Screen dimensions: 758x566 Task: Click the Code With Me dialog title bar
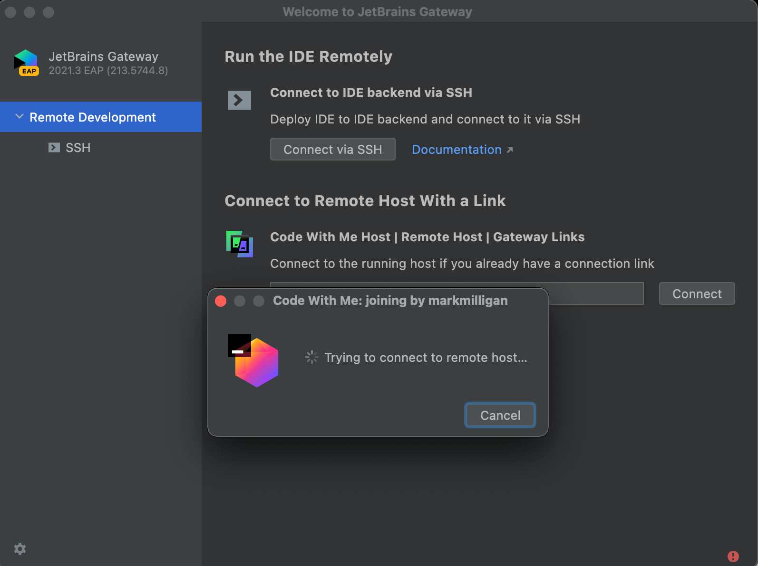coord(390,301)
